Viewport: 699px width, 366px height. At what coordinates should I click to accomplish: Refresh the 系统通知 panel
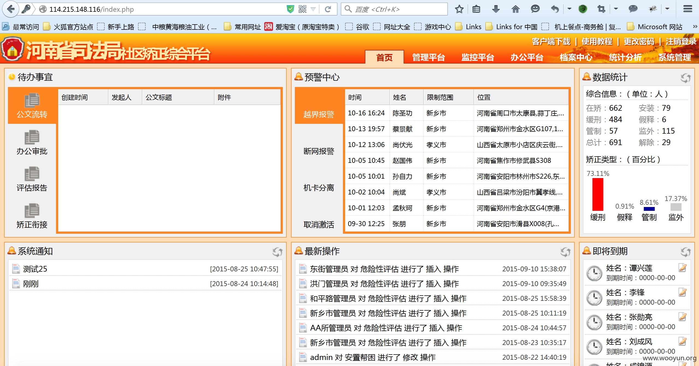[x=277, y=252]
